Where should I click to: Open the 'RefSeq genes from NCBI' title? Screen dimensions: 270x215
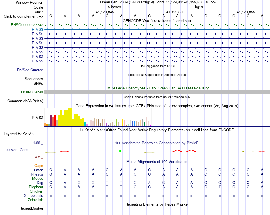tap(157, 66)
